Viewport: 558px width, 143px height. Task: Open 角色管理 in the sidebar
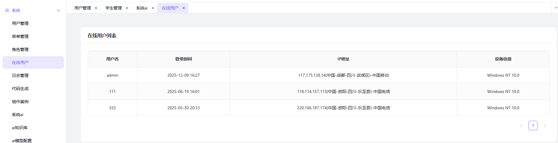[20, 49]
